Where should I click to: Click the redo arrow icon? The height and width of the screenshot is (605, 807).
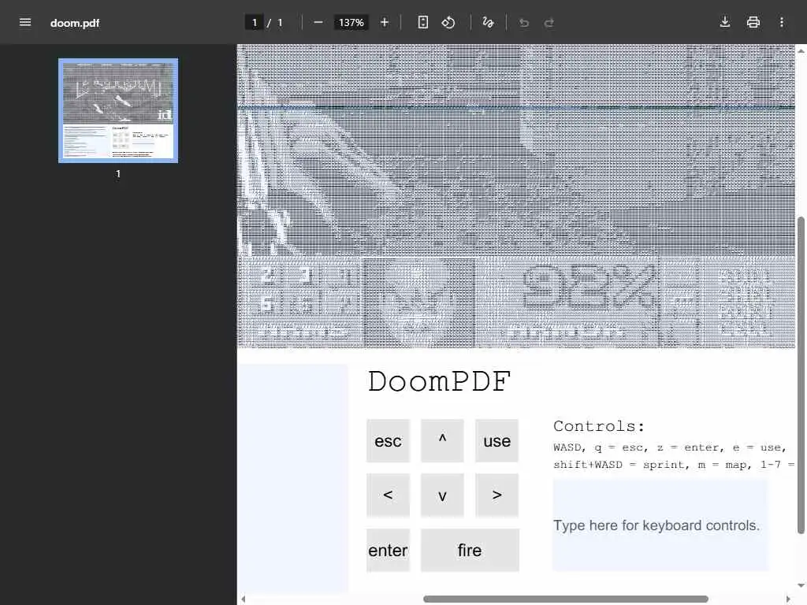[x=549, y=22]
